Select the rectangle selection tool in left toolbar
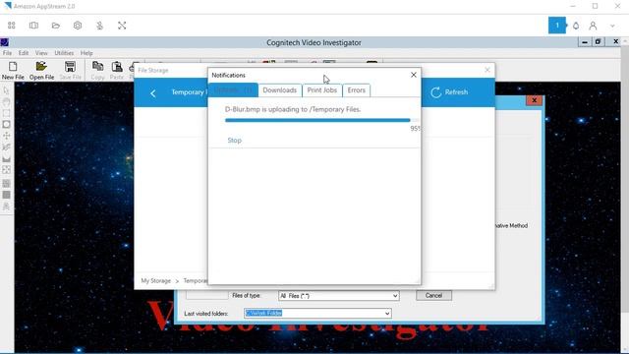This screenshot has height=354, width=629. [x=7, y=113]
